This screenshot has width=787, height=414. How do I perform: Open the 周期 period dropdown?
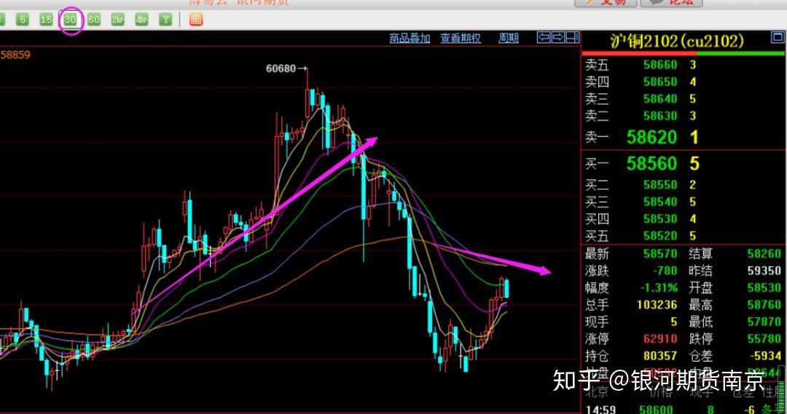[x=509, y=39]
